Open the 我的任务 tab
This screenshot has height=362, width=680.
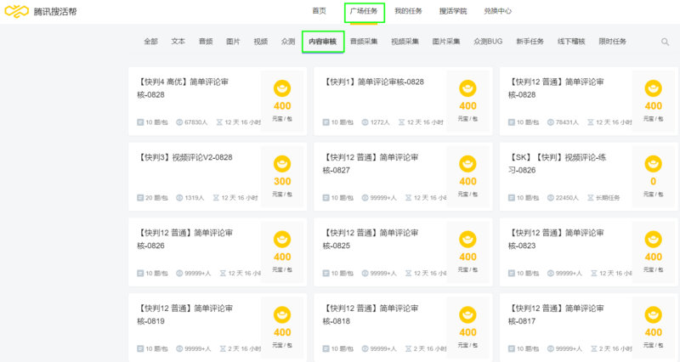click(x=408, y=11)
